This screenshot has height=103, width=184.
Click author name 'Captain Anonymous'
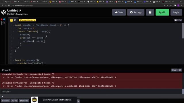pyautogui.click(x=17, y=14)
